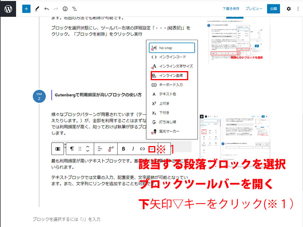The height and width of the screenshot is (227, 303).
Task: Click the "ブロックを選択するには「/」を入力" placeholder field
Action: (x=66, y=219)
